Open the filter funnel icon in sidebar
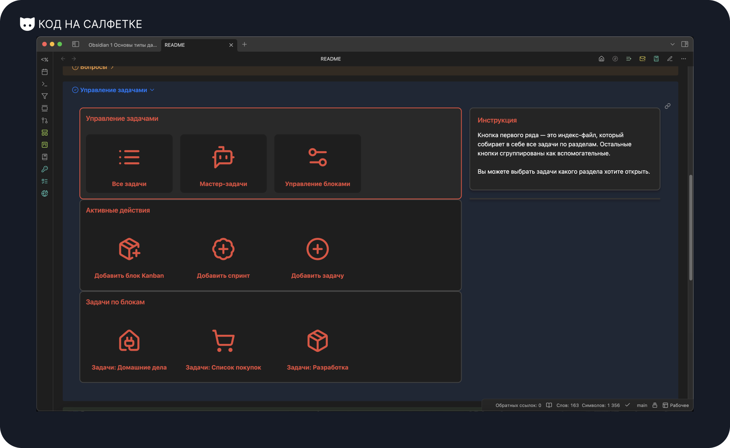Screen dimensions: 730x448 pyautogui.click(x=44, y=96)
